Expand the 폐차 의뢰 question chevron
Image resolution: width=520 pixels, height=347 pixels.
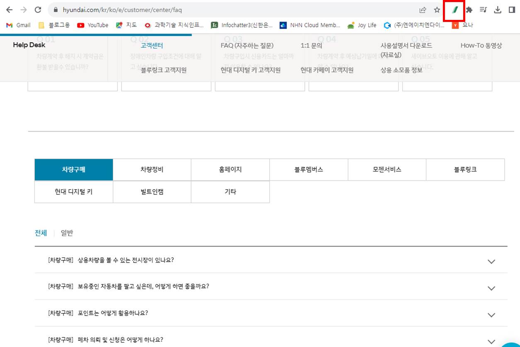click(491, 342)
